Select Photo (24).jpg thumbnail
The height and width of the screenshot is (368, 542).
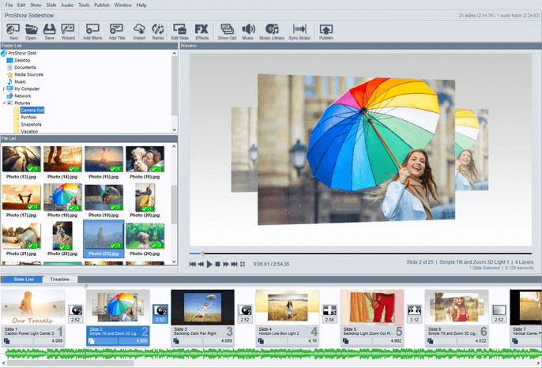pyautogui.click(x=145, y=236)
